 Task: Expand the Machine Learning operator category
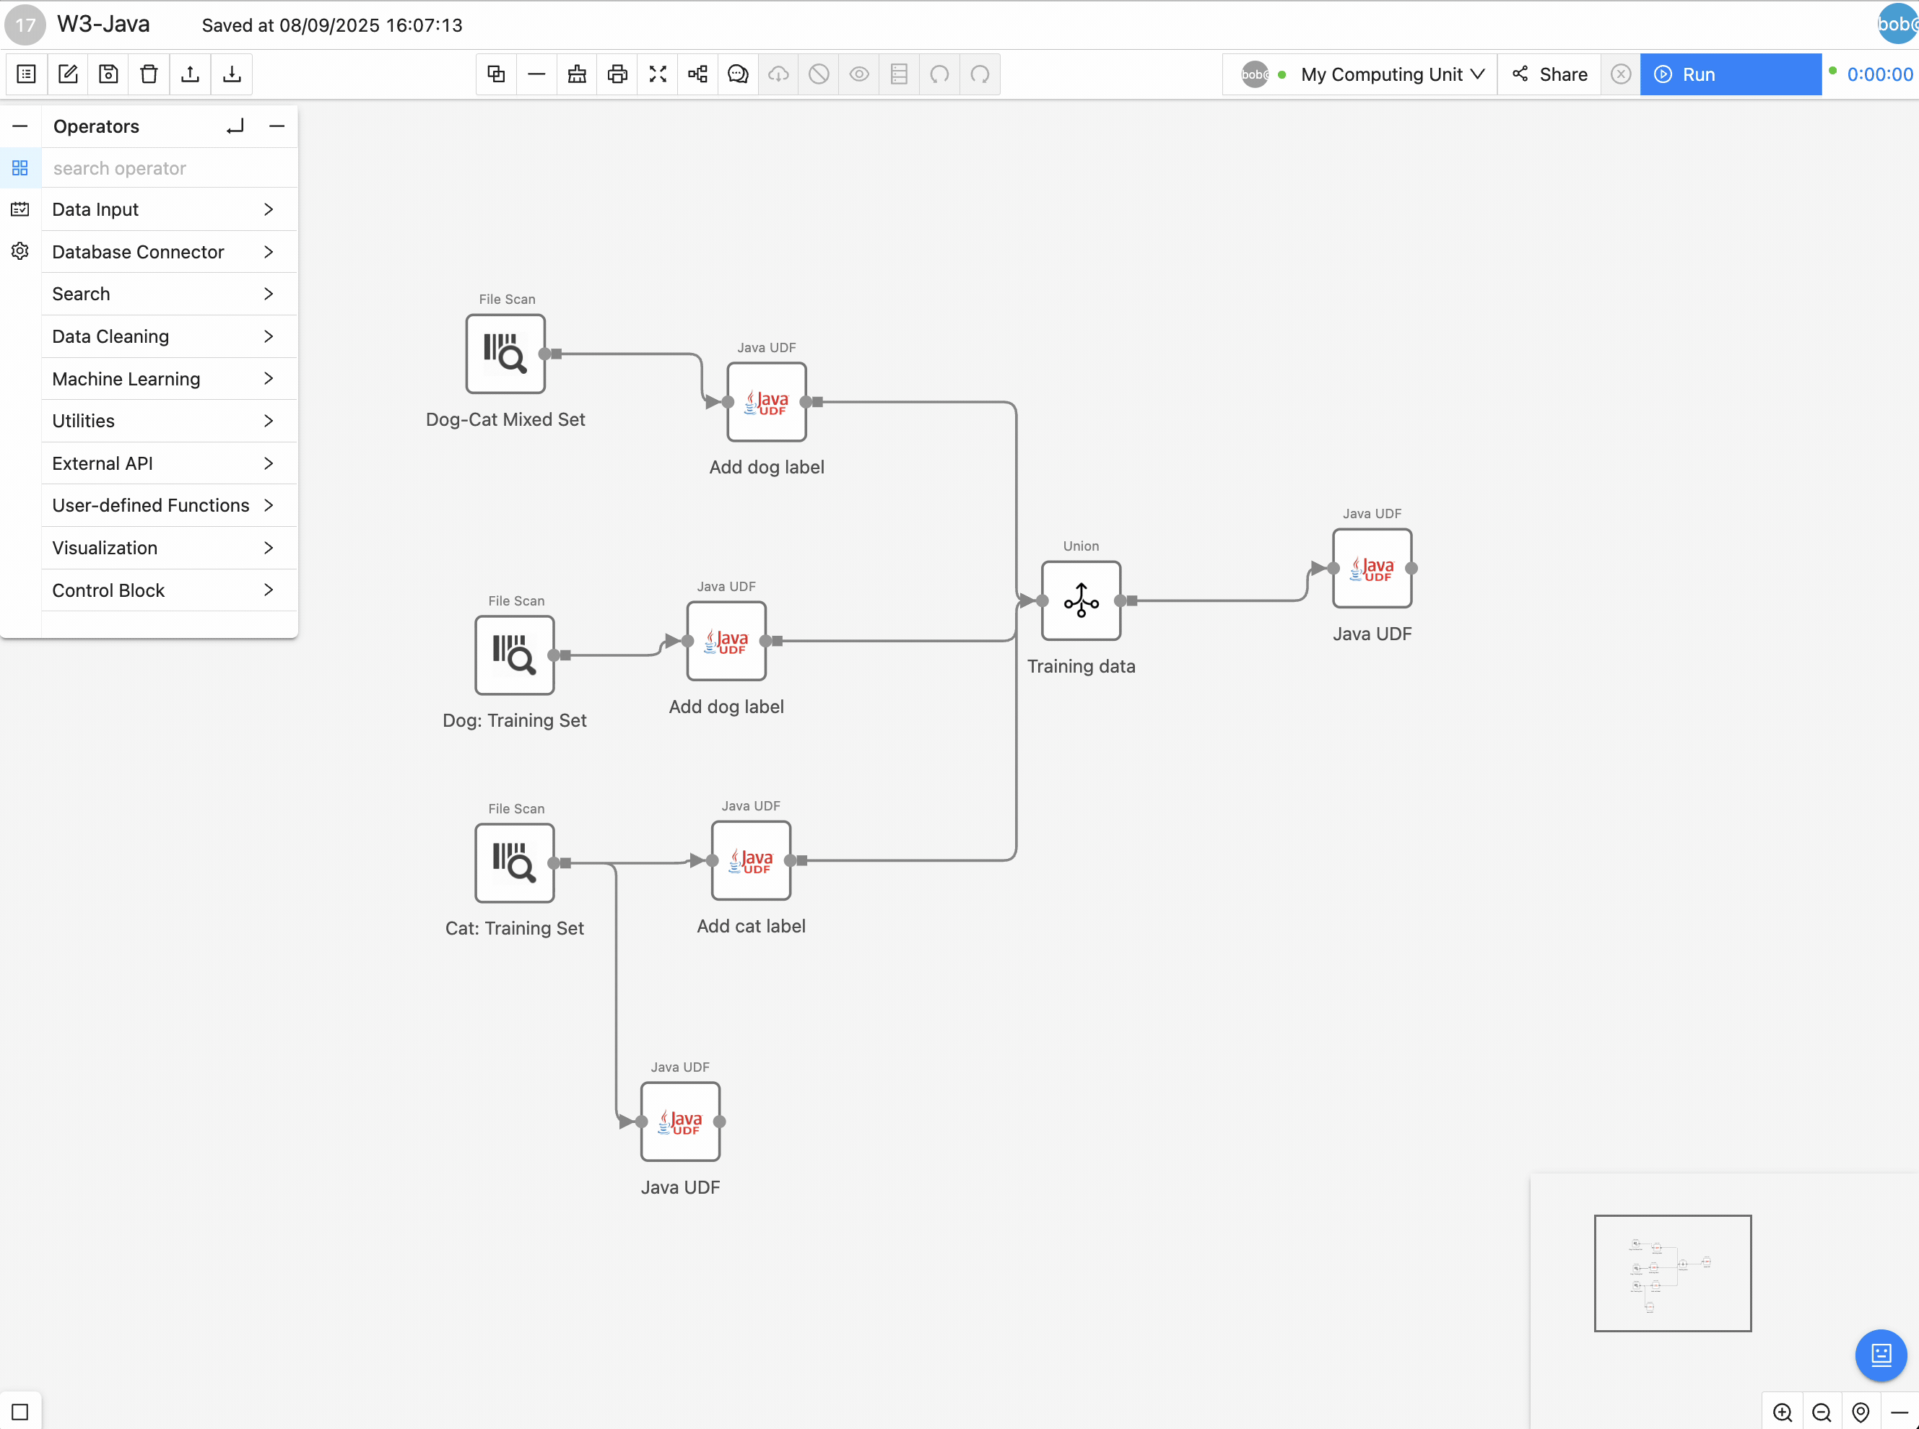[162, 379]
